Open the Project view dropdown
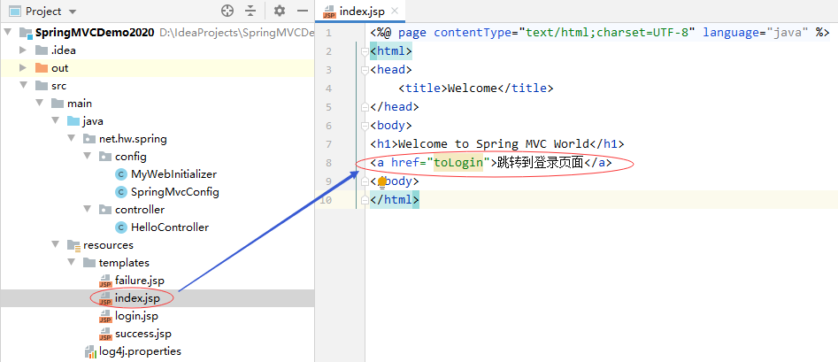The image size is (838, 362). click(73, 12)
